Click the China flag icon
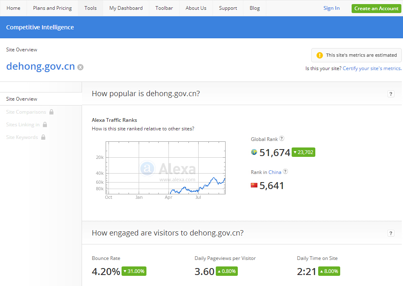403x286 pixels. (254, 185)
